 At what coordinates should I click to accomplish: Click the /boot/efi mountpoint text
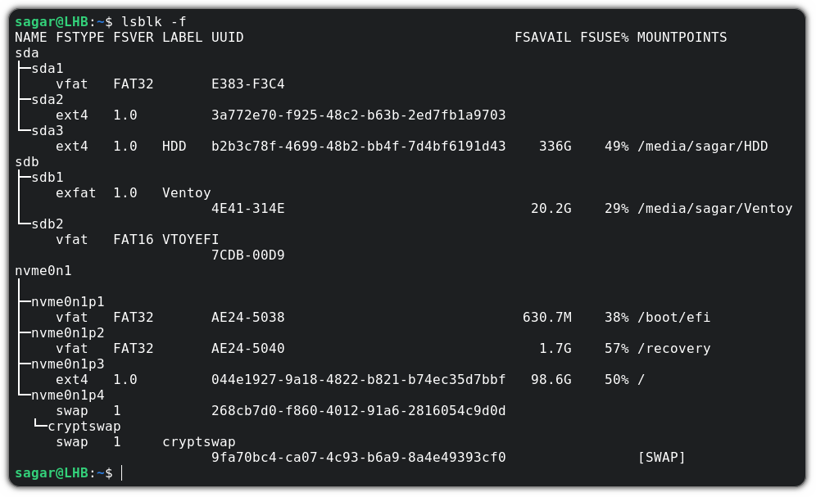pyautogui.click(x=674, y=318)
